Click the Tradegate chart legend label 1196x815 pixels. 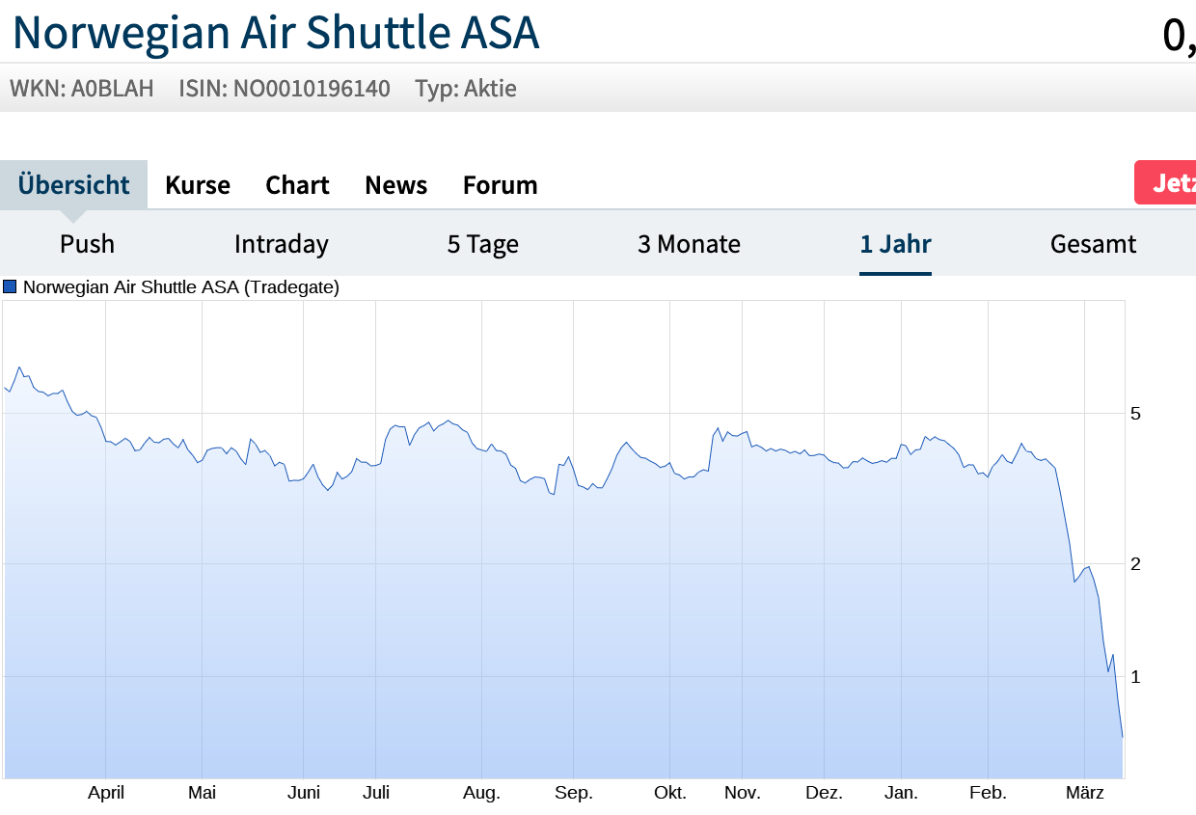pyautogui.click(x=181, y=286)
